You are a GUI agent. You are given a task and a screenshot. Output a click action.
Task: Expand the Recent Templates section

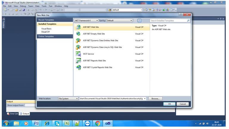(55, 20)
